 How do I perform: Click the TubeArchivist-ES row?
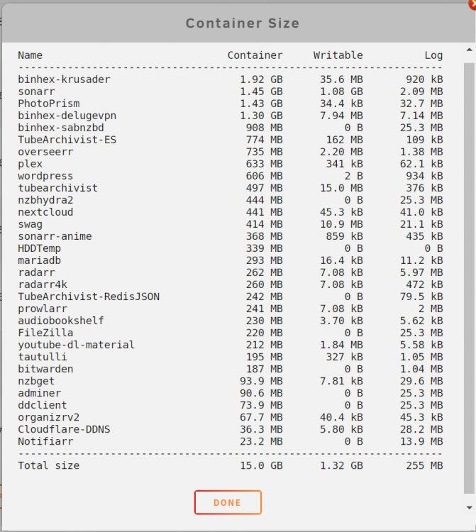point(67,140)
